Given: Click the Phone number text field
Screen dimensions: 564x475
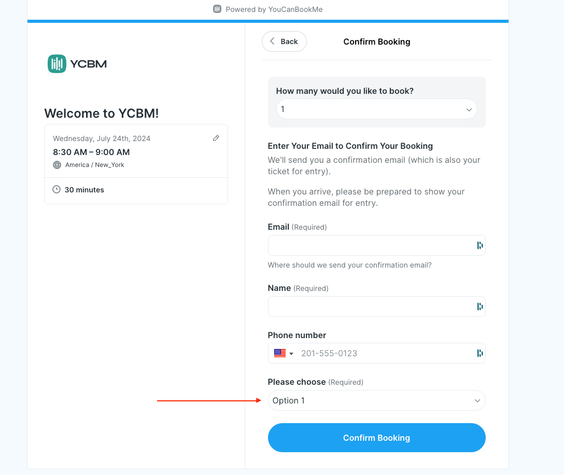Looking at the screenshot, I should click(387, 353).
